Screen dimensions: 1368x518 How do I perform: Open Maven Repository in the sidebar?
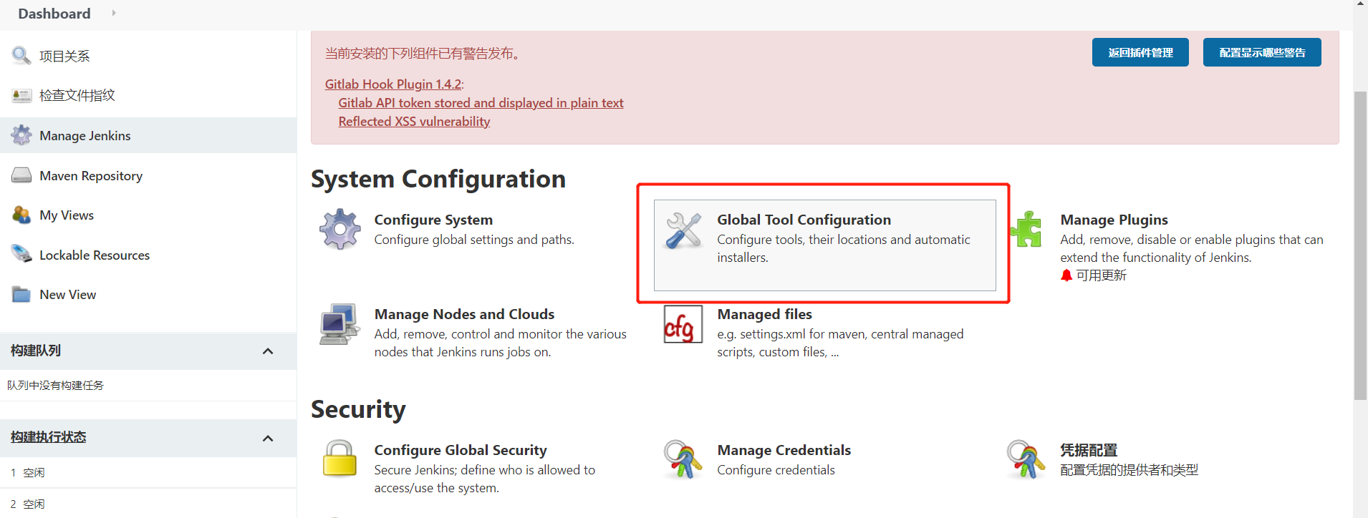[90, 176]
